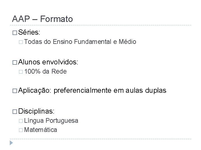Viewport: 201px width, 150px height.
Task: Click the small bullet before Todas do Ensino
Action: tap(21, 42)
